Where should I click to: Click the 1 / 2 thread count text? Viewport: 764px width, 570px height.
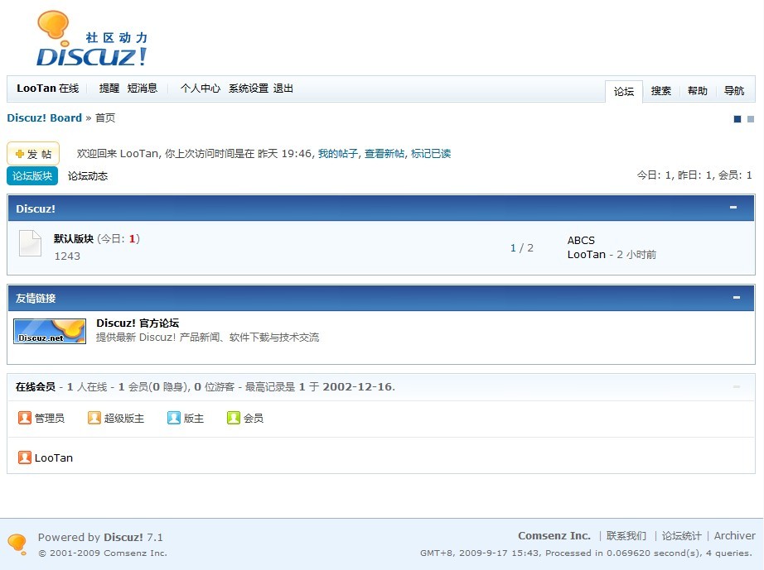pyautogui.click(x=522, y=248)
